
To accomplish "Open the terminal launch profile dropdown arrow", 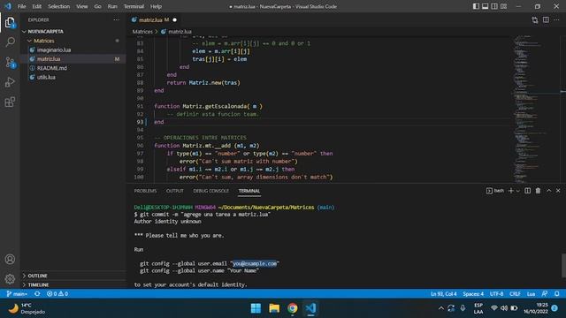I will [517, 191].
